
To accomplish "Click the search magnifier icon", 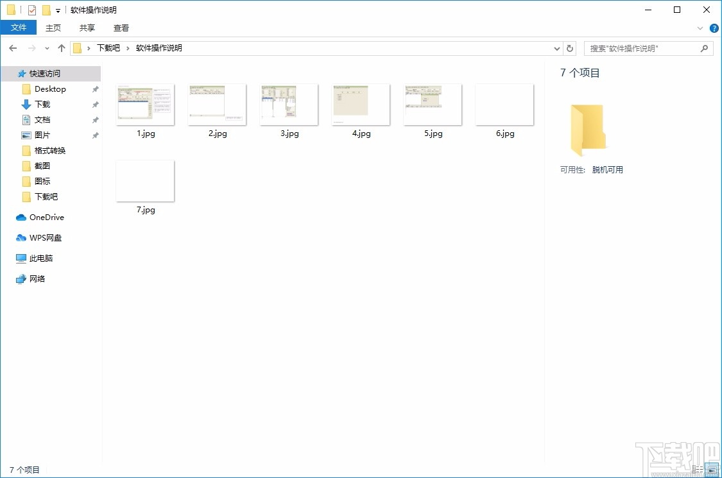I will point(704,47).
